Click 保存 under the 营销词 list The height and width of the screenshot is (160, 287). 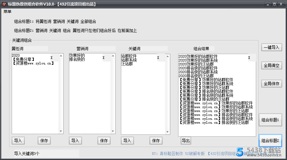pyautogui.click(x=104, y=141)
